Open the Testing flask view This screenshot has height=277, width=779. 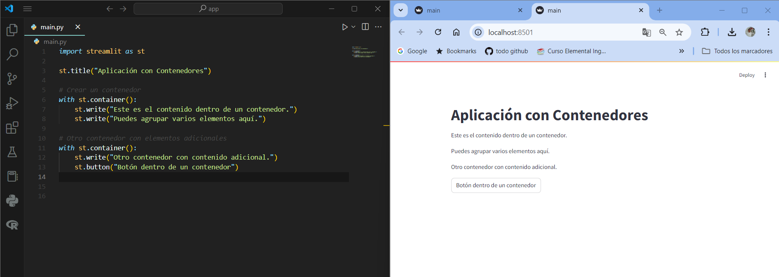point(12,152)
